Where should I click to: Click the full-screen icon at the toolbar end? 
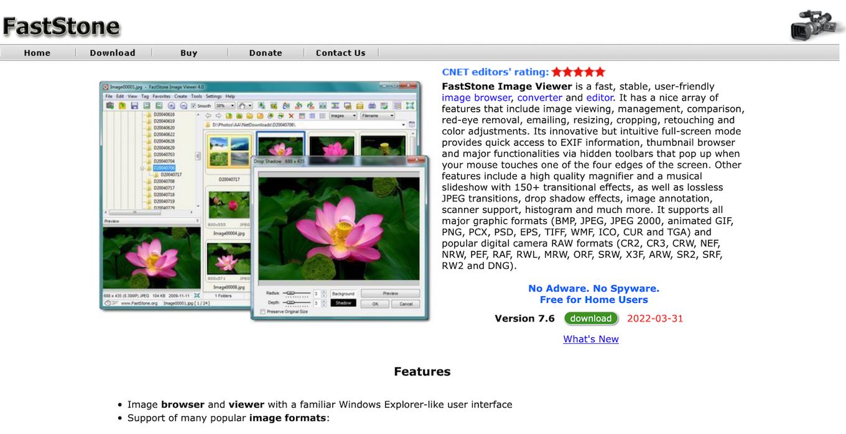[x=409, y=106]
